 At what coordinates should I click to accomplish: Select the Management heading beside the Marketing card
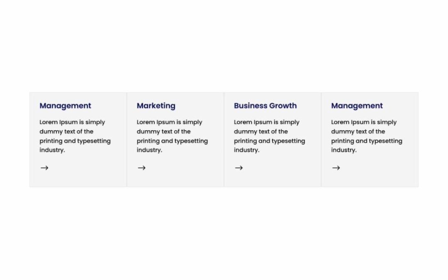[66, 106]
